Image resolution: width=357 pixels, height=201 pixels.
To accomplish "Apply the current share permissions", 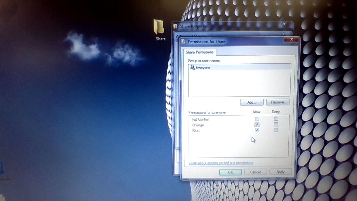I will tap(280, 172).
